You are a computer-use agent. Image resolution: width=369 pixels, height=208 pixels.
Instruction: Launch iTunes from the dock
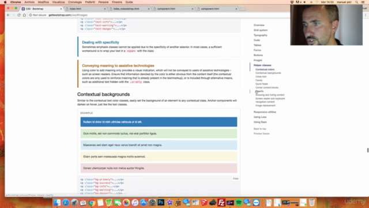pos(135,203)
